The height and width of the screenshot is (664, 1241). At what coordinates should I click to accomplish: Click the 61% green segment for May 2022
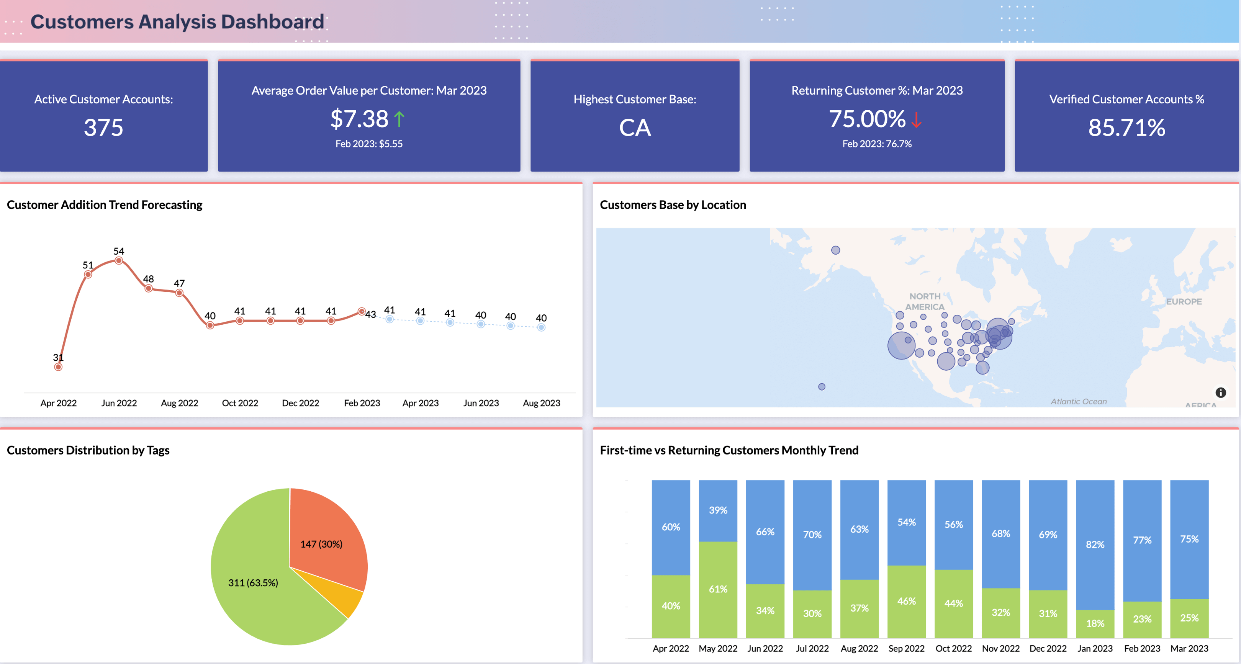click(x=718, y=589)
